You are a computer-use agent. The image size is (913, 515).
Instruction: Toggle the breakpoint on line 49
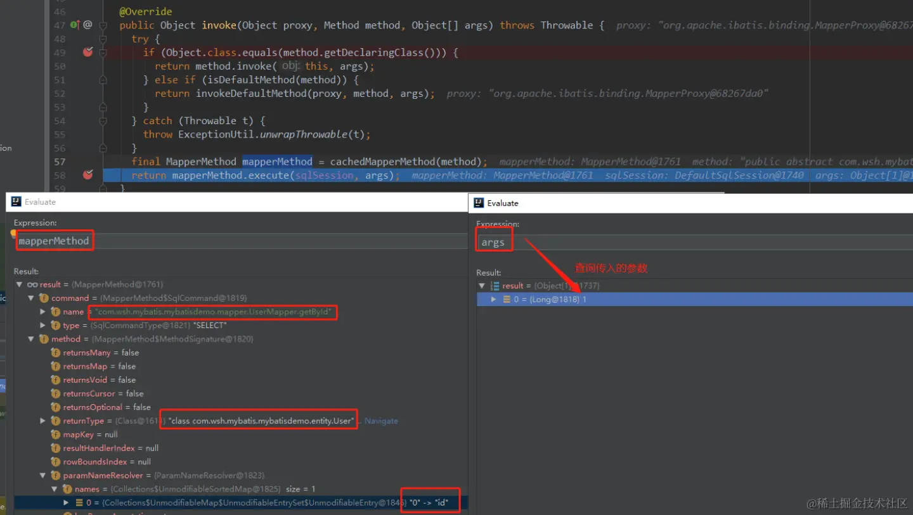87,52
